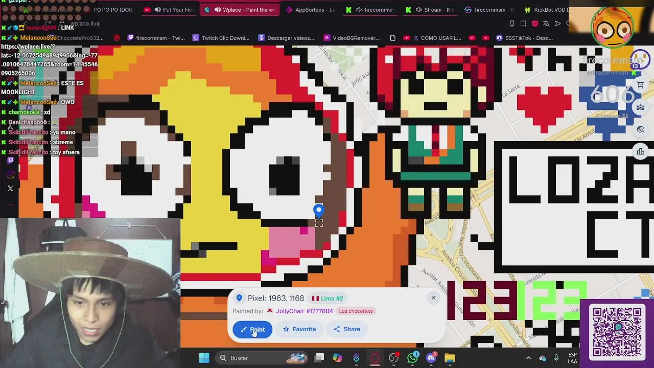Open Discord on the taskbar
This screenshot has width=654, height=368.
(x=431, y=358)
